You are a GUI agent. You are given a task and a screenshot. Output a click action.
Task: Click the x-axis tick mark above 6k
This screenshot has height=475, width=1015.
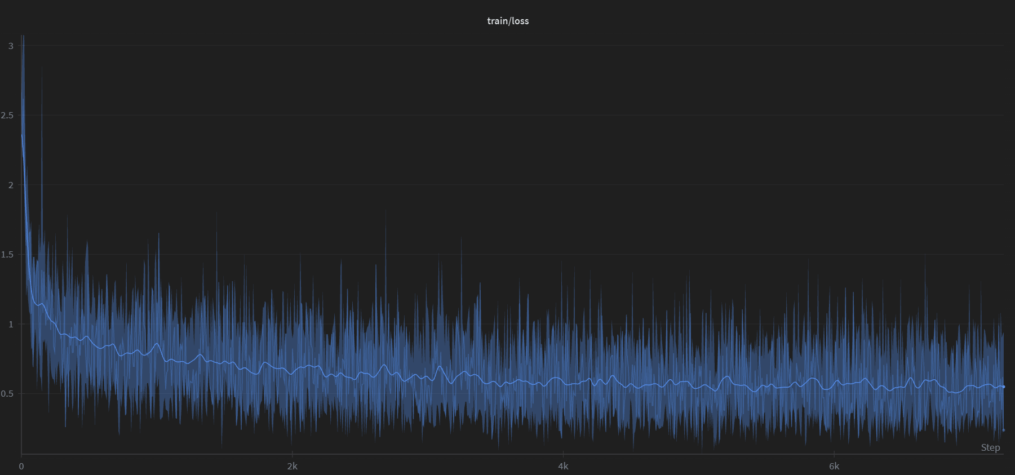[x=834, y=456]
